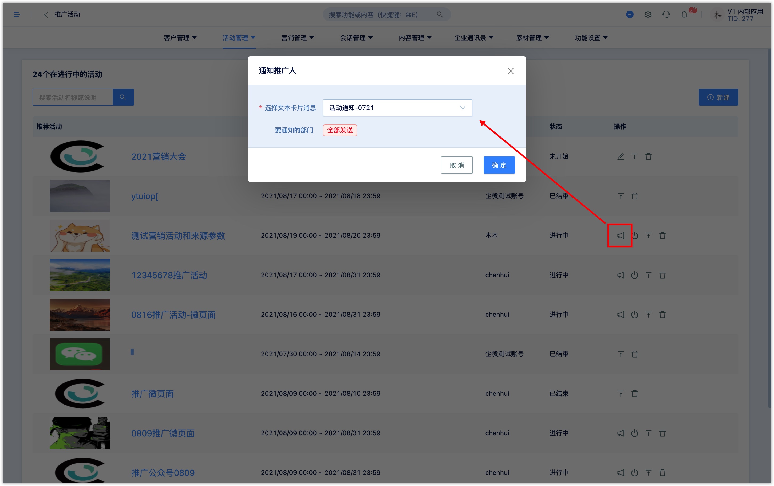The width and height of the screenshot is (774, 486).
Task: Expand the 企业通讯录 menu
Action: pos(474,38)
